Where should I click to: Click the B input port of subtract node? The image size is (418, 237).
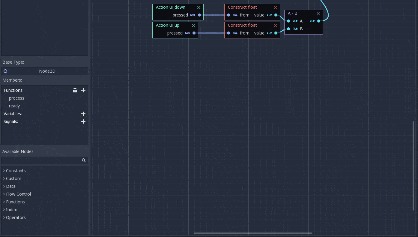click(288, 29)
